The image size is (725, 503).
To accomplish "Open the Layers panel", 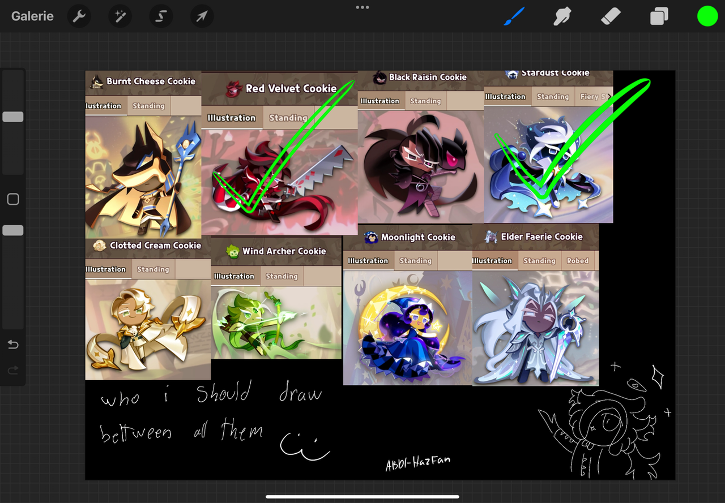I will click(659, 16).
